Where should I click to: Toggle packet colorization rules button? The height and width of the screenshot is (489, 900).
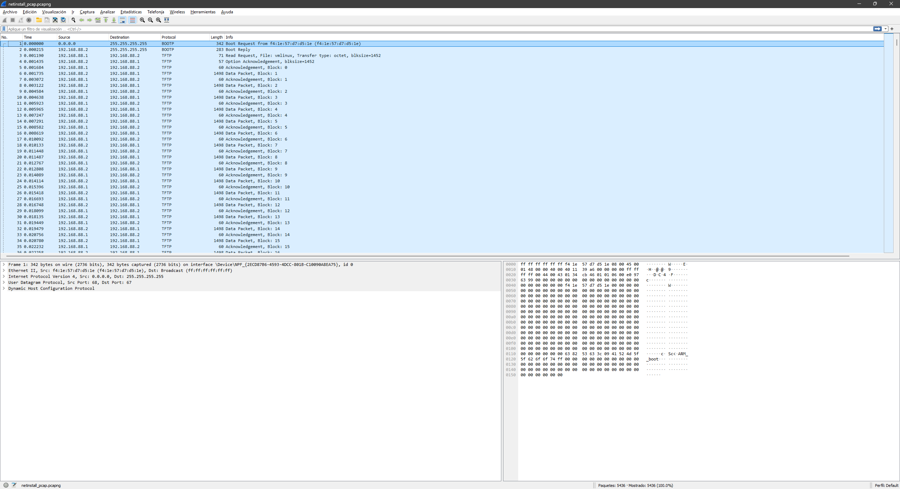(x=132, y=20)
